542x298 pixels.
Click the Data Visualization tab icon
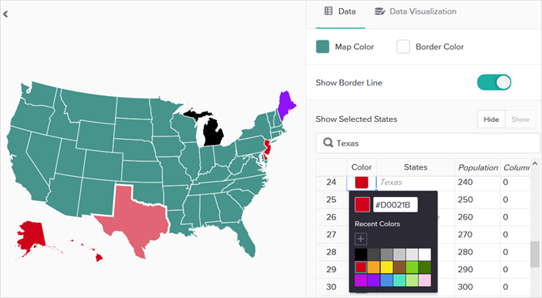point(380,11)
